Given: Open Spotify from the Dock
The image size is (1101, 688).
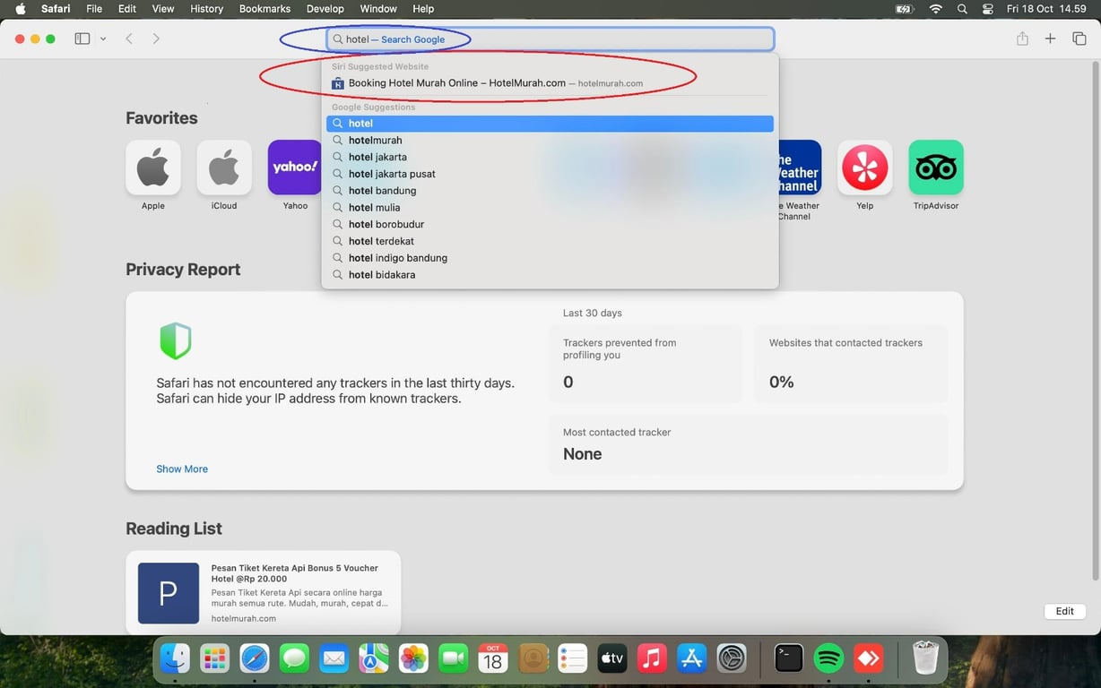Looking at the screenshot, I should [x=829, y=658].
